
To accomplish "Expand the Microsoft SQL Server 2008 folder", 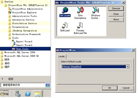I will pos(18,52).
